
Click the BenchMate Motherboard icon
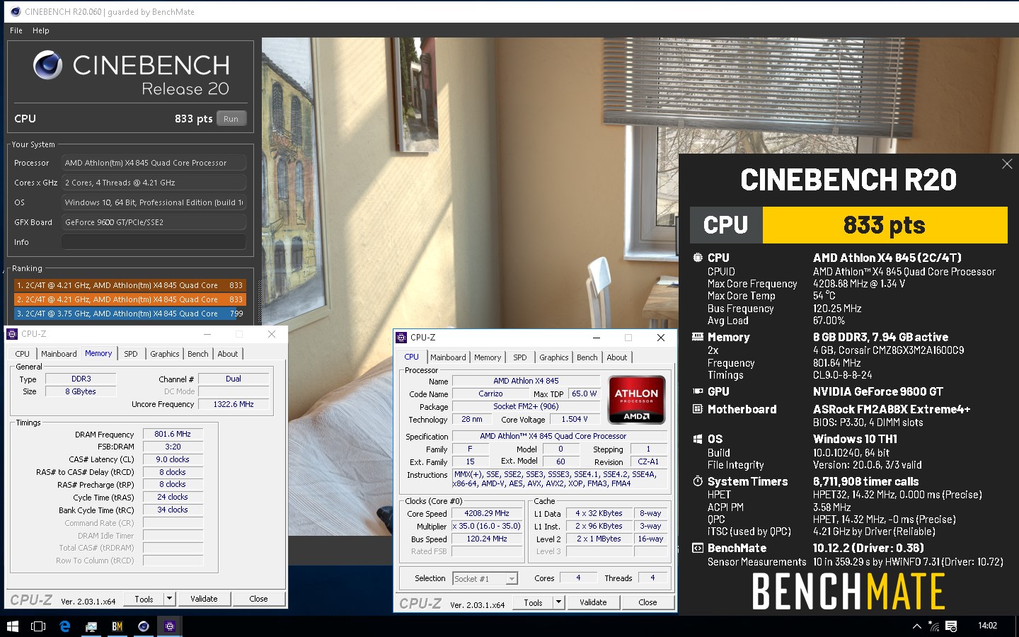pos(698,409)
